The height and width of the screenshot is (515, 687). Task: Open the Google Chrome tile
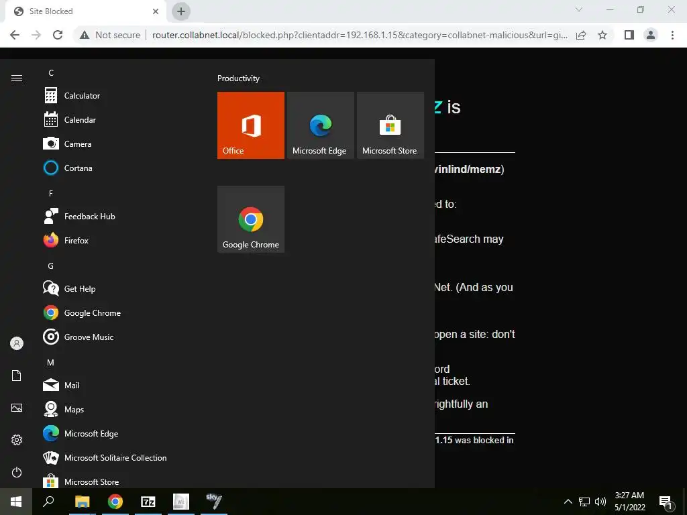point(251,219)
